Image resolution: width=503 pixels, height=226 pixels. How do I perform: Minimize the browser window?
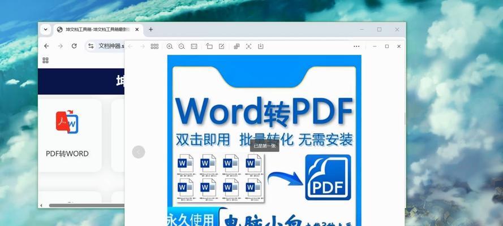(x=362, y=29)
